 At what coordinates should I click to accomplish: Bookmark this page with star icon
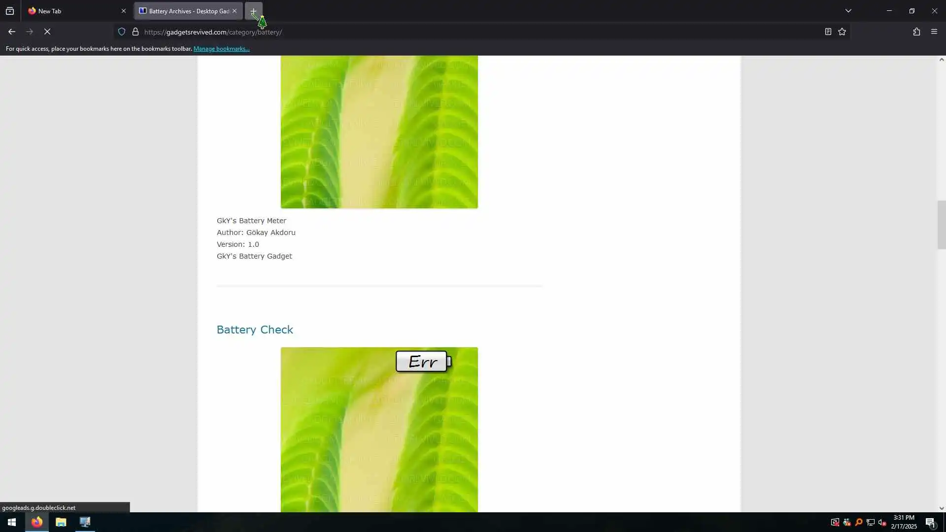[842, 32]
